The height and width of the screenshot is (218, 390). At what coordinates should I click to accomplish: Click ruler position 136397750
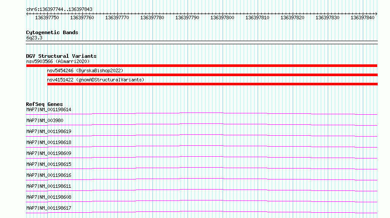[x=47, y=18]
